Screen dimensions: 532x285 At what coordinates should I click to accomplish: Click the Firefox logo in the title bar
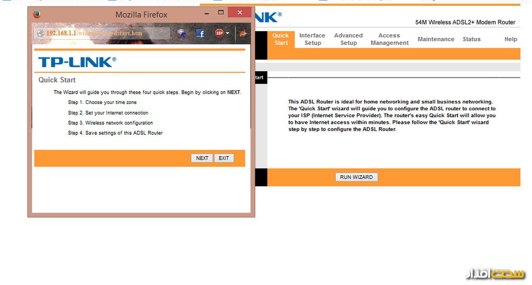pyautogui.click(x=36, y=15)
